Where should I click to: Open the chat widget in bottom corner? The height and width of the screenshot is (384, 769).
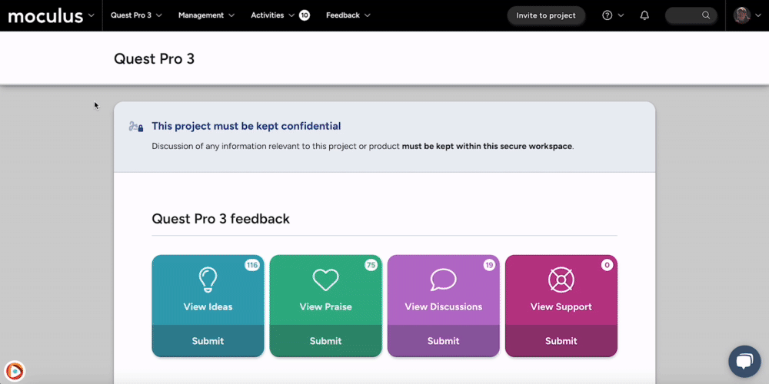pyautogui.click(x=744, y=362)
